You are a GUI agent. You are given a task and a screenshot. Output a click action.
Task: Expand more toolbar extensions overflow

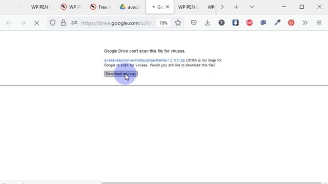pyautogui.click(x=305, y=22)
